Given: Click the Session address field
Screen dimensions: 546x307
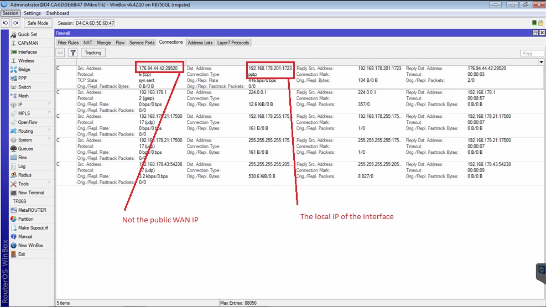Looking at the screenshot, I should click(95, 23).
